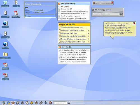140x105 pixels.
Task: Expand the del.icio.us dropdown arrow
Action: [x=104, y=10]
